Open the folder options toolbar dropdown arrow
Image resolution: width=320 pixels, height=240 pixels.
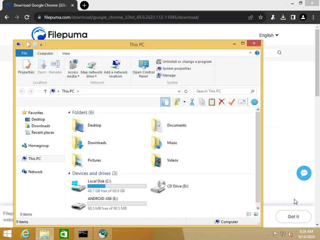184,102
